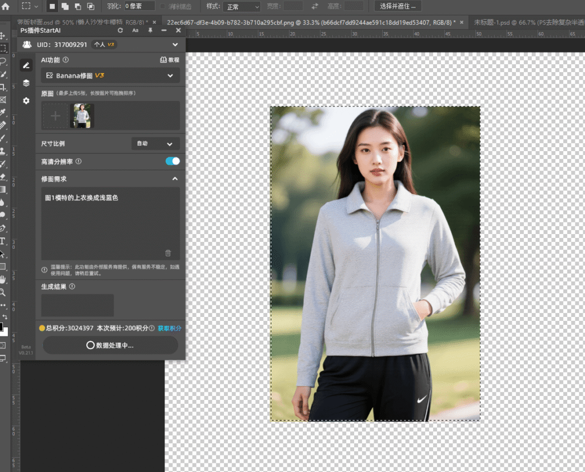Select the Hand tool

[3, 279]
